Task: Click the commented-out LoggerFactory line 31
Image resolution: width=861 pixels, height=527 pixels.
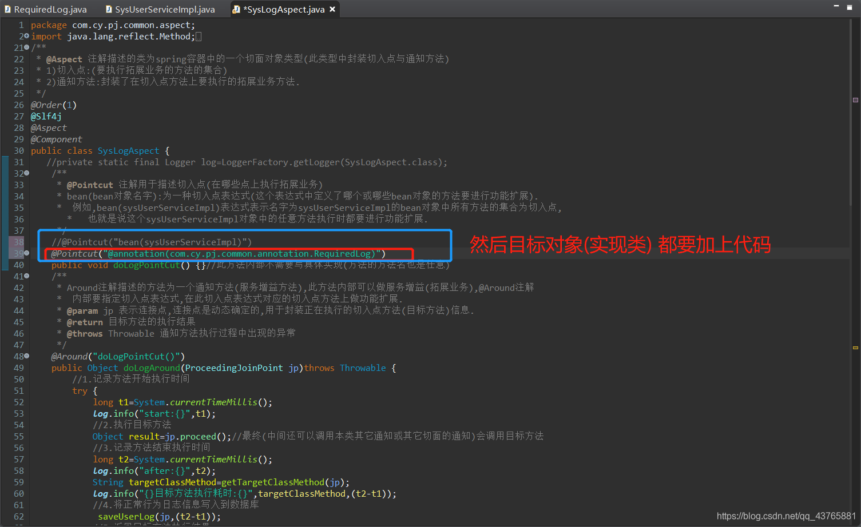Action: [x=247, y=162]
